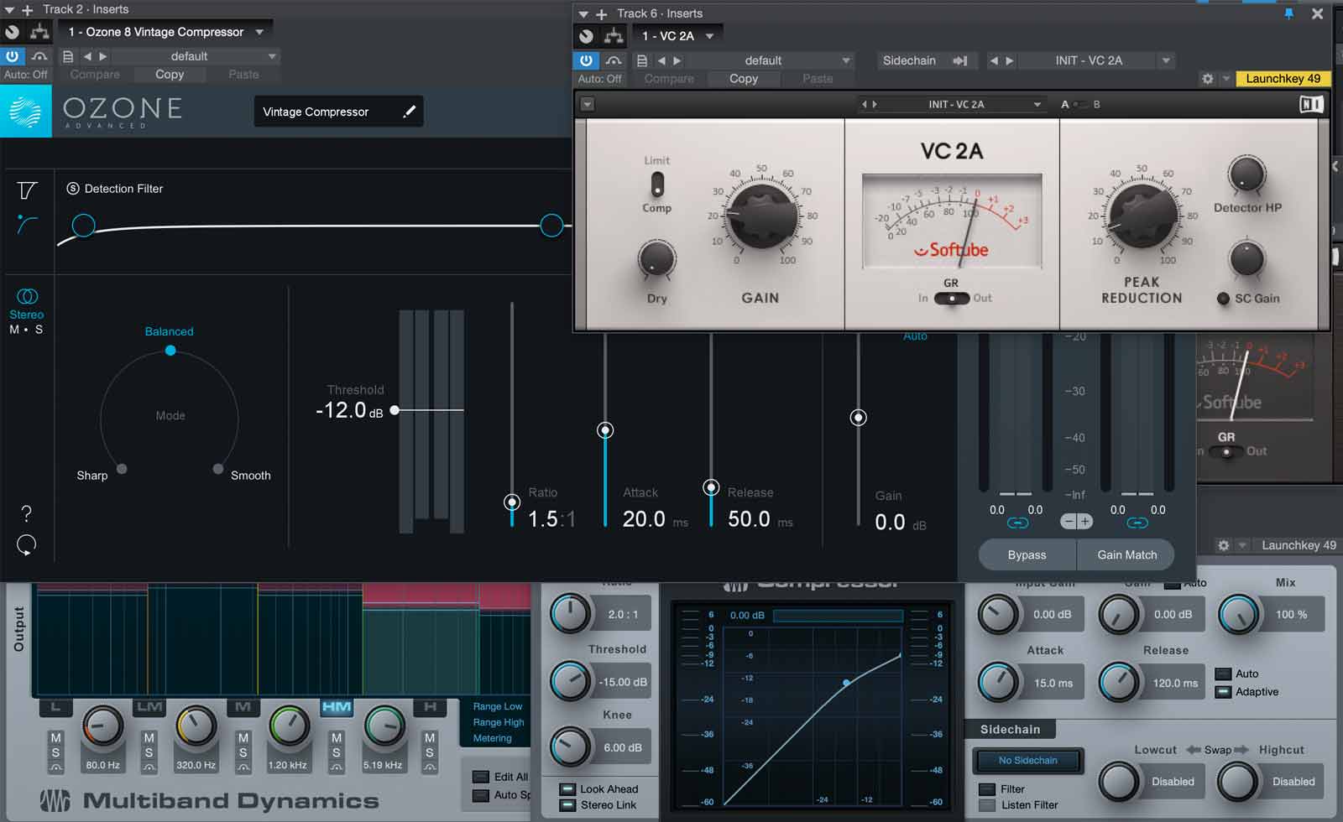Click the Sidechain routing icon in VC 2A
The height and width of the screenshot is (822, 1343).
960,60
